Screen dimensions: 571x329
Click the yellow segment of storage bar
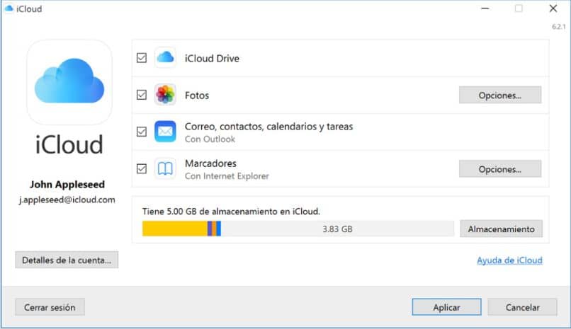pyautogui.click(x=174, y=229)
